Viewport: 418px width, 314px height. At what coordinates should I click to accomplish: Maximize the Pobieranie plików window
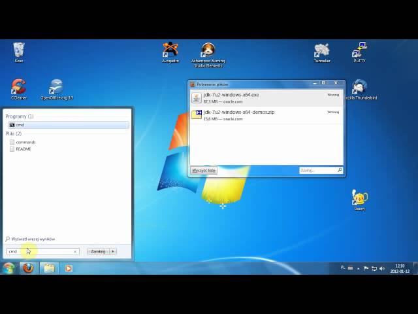point(324,83)
